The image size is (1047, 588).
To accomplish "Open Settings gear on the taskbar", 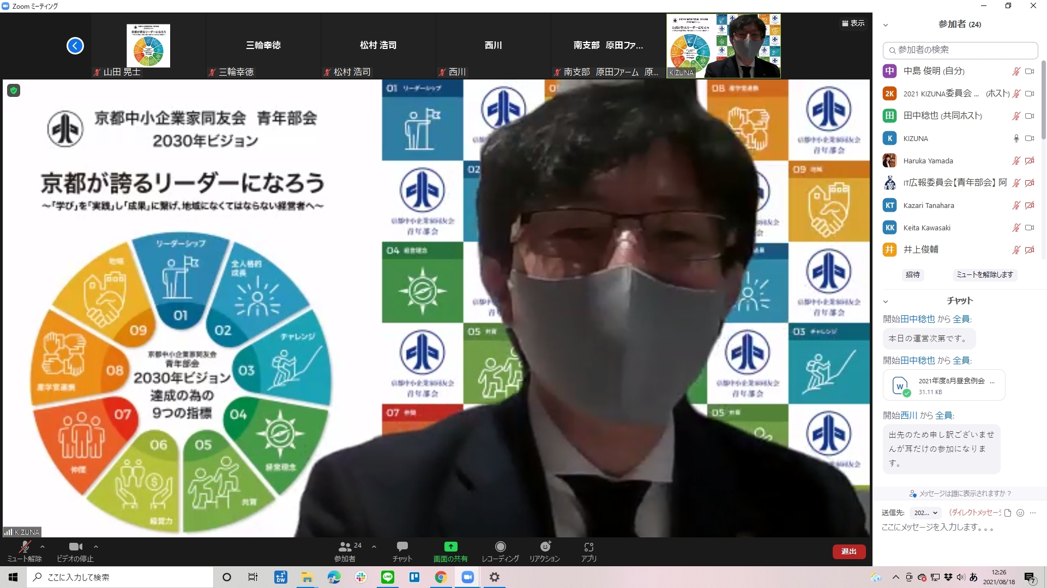I will click(x=494, y=577).
